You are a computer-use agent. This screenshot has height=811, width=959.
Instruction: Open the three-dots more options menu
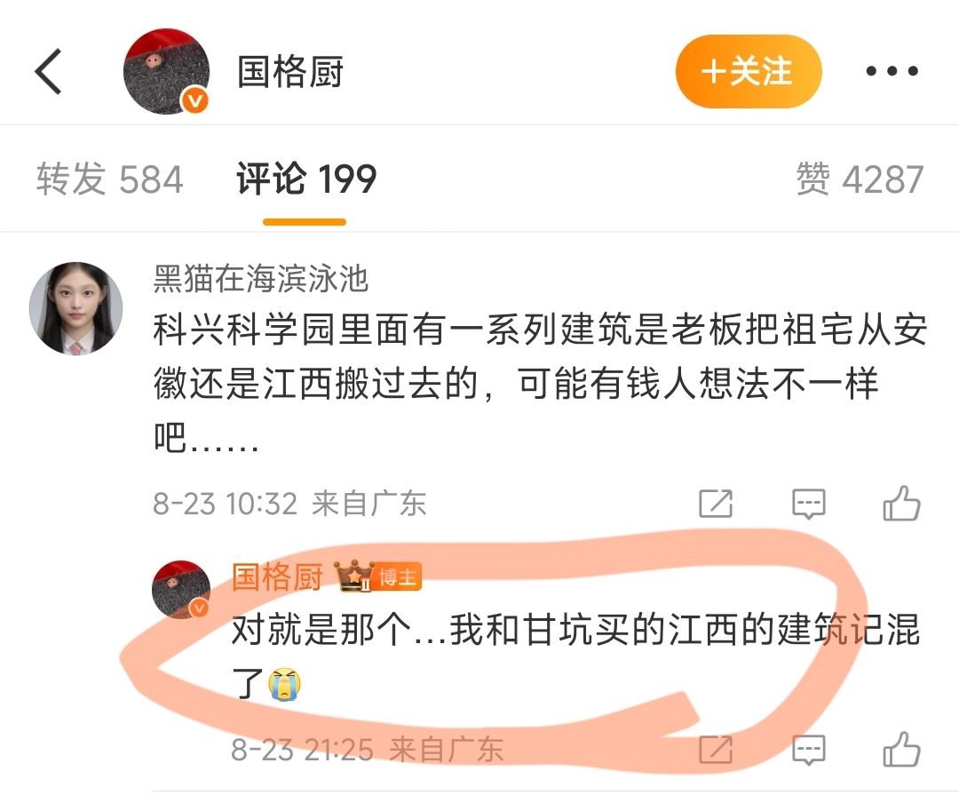click(x=892, y=72)
